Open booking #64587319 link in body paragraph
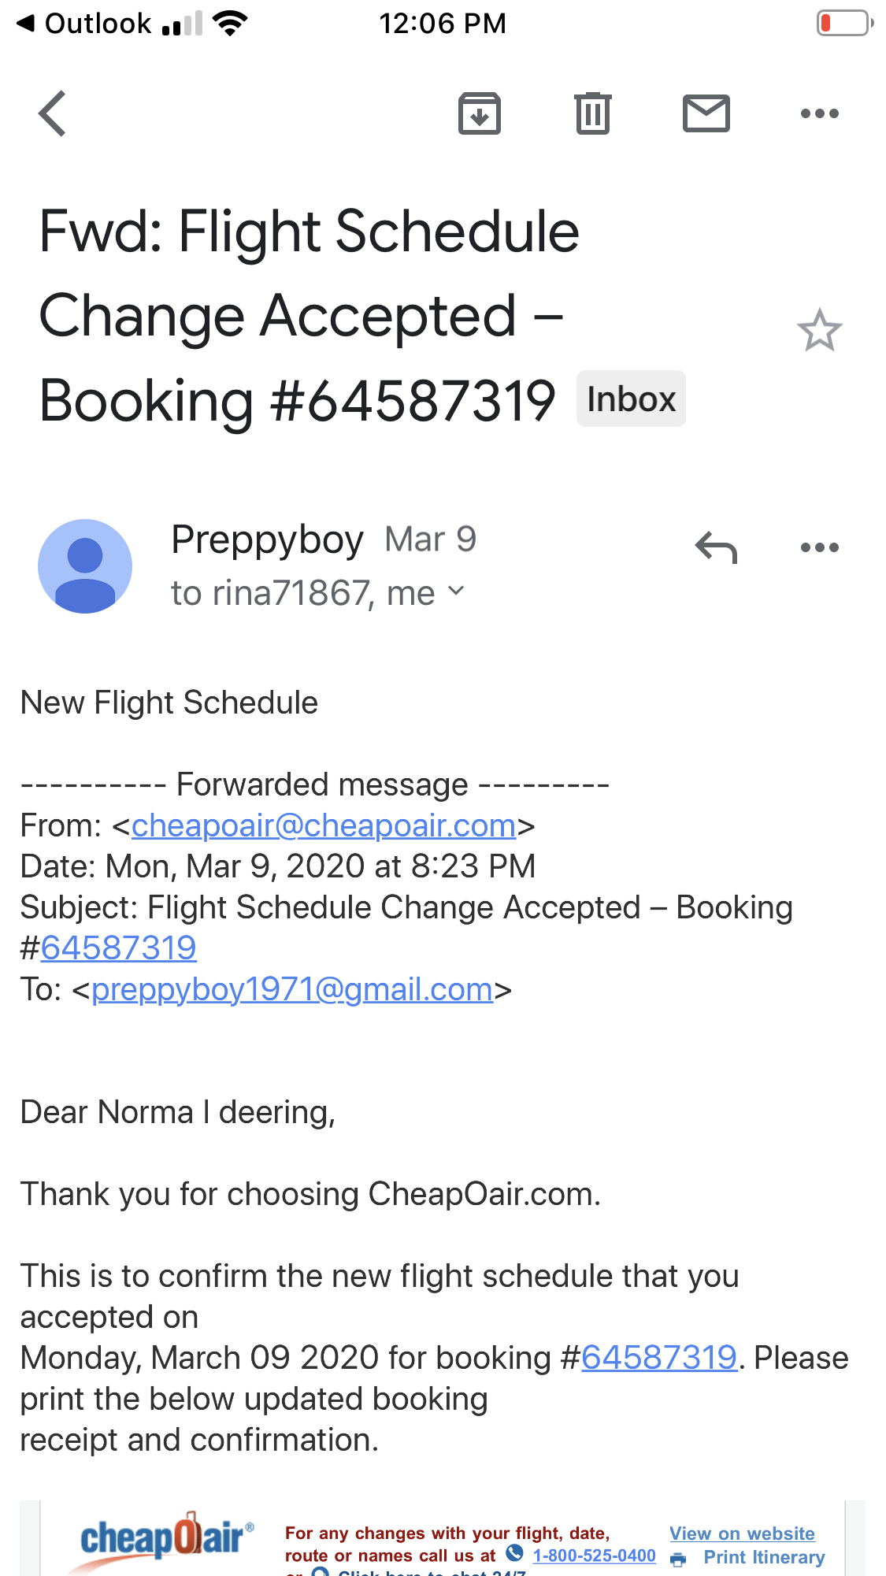 coord(658,1358)
